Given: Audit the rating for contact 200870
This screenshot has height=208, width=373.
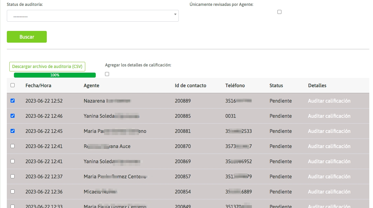Looking at the screenshot, I should tap(329, 146).
